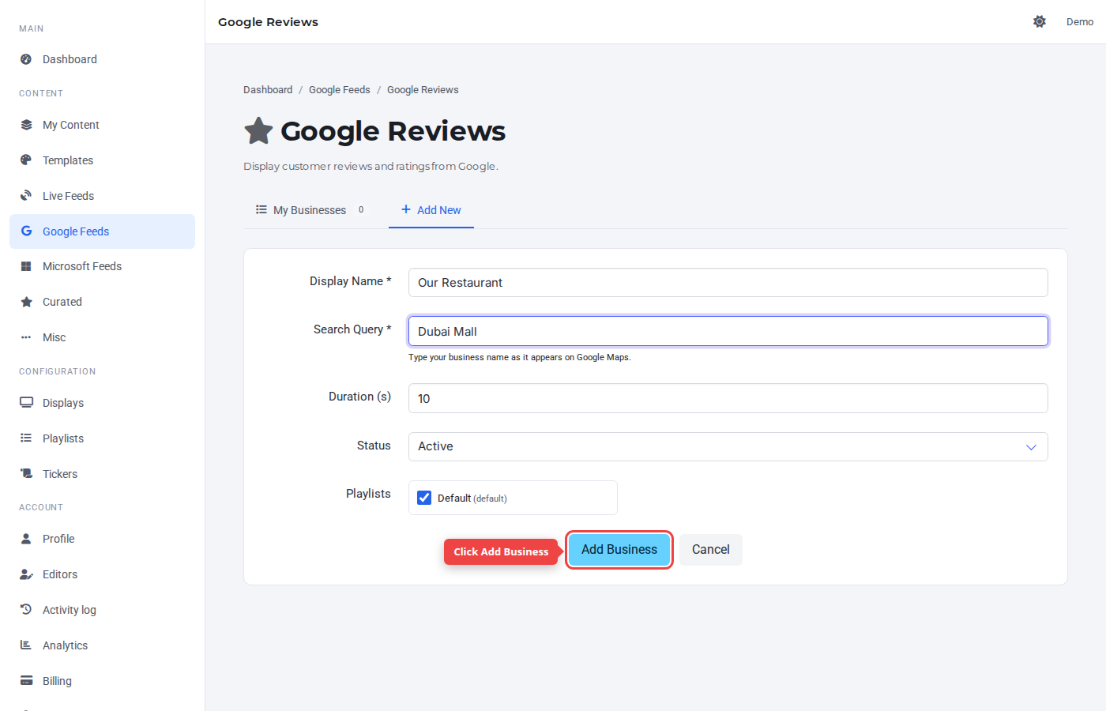Click the Misc ellipsis icon
This screenshot has width=1106, height=711.
(x=26, y=337)
